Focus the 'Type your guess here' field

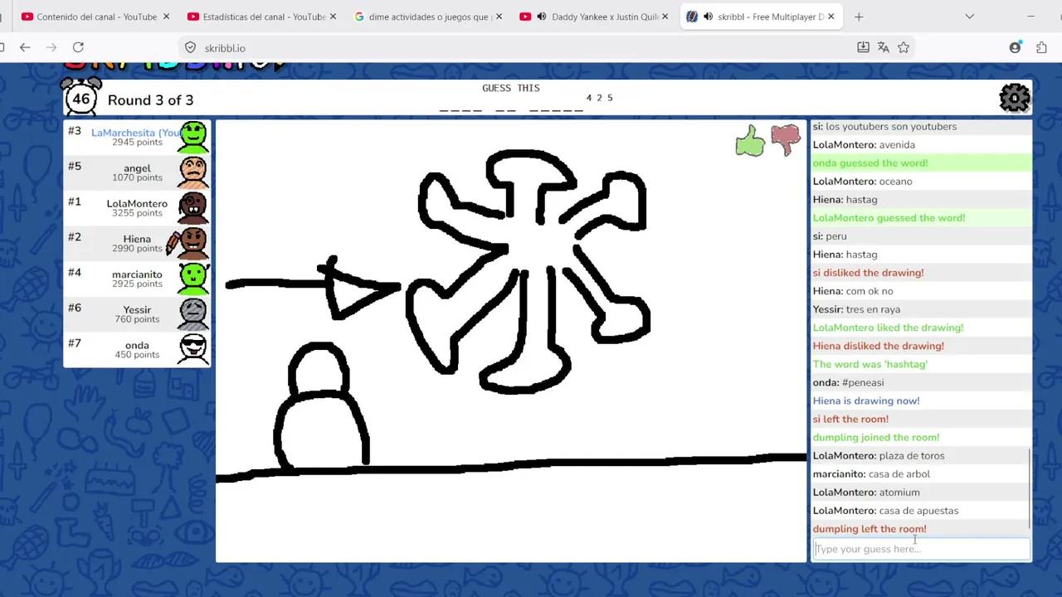tap(921, 549)
